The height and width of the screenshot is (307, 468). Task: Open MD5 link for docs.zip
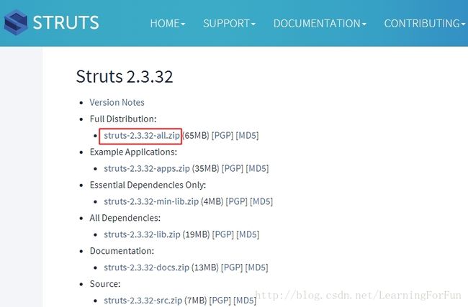coord(257,267)
